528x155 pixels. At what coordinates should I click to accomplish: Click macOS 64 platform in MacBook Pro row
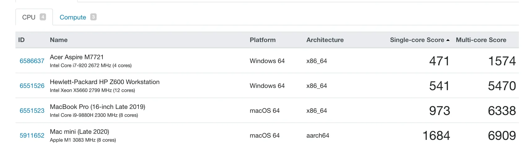point(264,111)
